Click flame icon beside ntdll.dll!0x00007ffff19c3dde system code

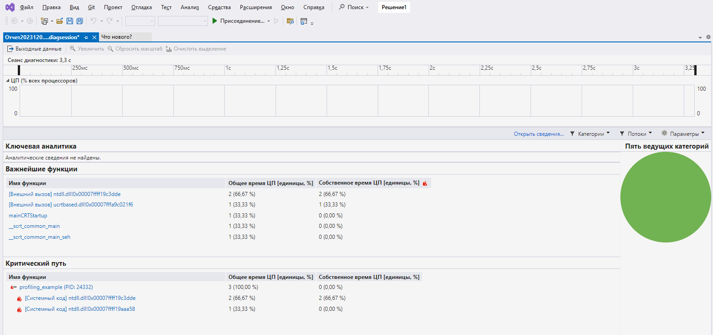coord(19,299)
